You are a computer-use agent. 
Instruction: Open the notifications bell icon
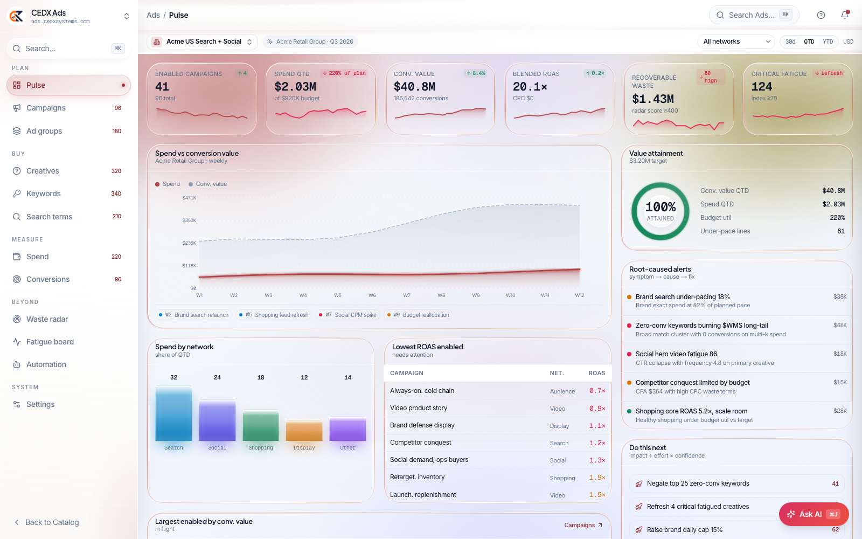point(845,15)
